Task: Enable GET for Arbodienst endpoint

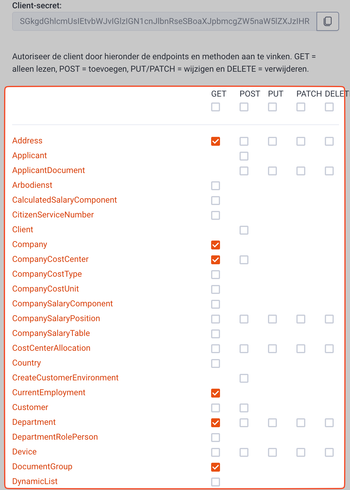Action: pyautogui.click(x=216, y=186)
